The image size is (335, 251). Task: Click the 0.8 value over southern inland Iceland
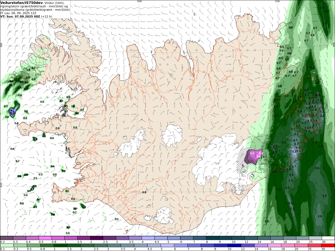coord(144,192)
